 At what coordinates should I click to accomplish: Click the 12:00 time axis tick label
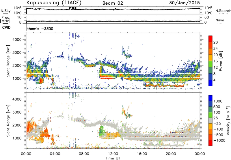click(113, 154)
